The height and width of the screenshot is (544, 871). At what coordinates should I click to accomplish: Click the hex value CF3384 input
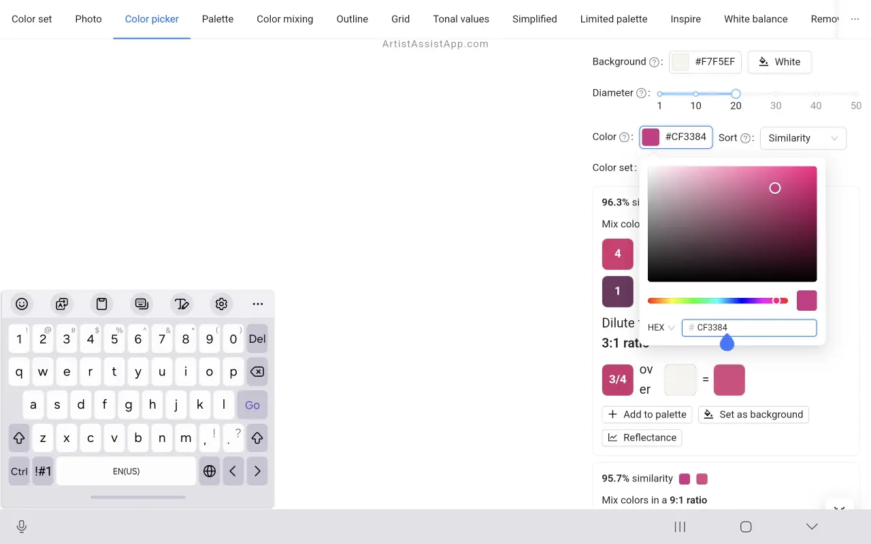coord(749,328)
